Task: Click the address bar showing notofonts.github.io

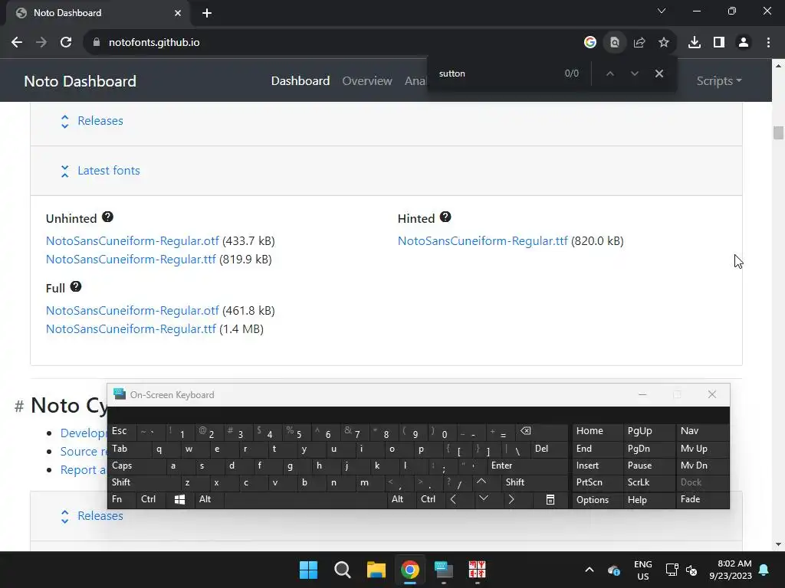Action: (x=330, y=43)
